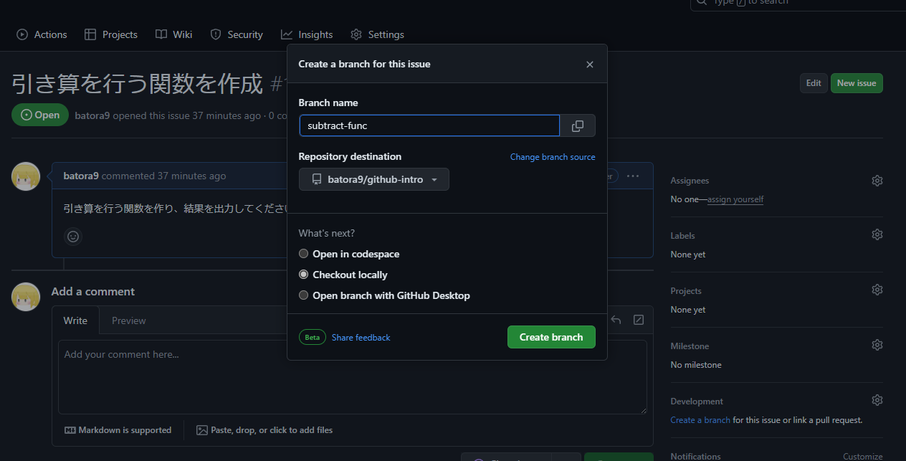Select the Open in codespace option
This screenshot has width=906, height=461.
(x=304, y=254)
